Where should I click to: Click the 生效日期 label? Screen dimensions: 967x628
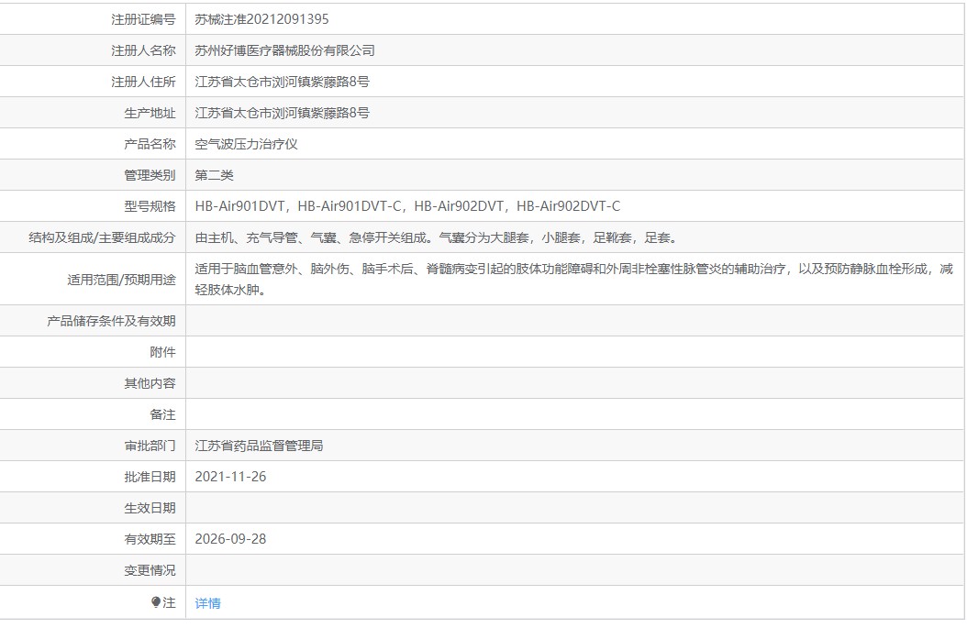pos(150,508)
